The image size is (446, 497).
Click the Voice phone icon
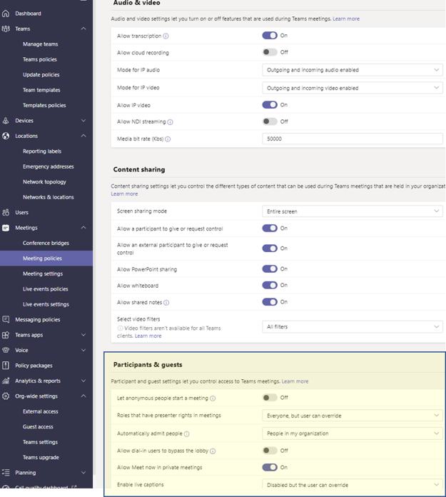point(6,350)
